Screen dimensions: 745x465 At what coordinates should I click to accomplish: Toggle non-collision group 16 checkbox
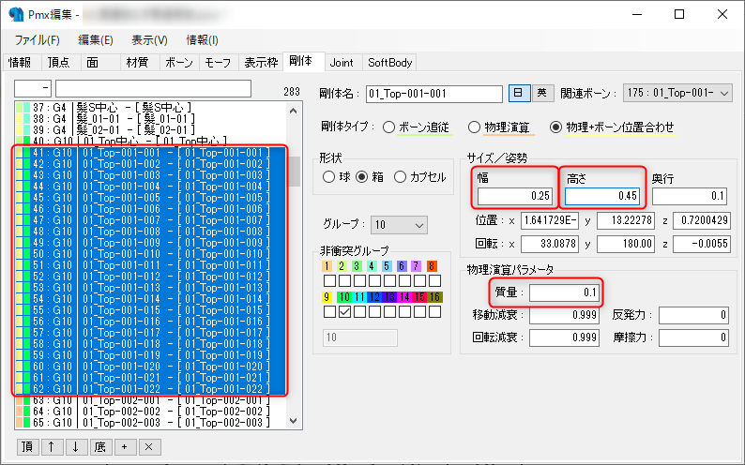click(434, 312)
